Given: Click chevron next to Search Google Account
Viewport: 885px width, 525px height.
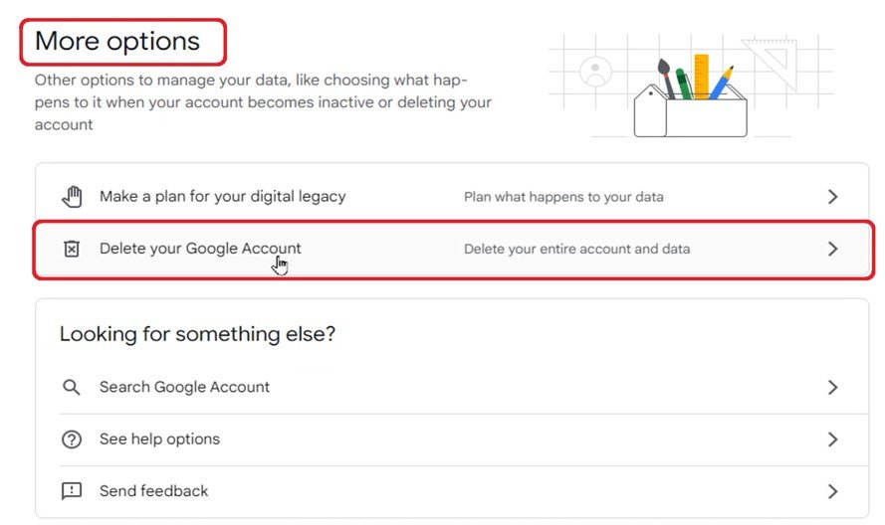Looking at the screenshot, I should (x=833, y=387).
